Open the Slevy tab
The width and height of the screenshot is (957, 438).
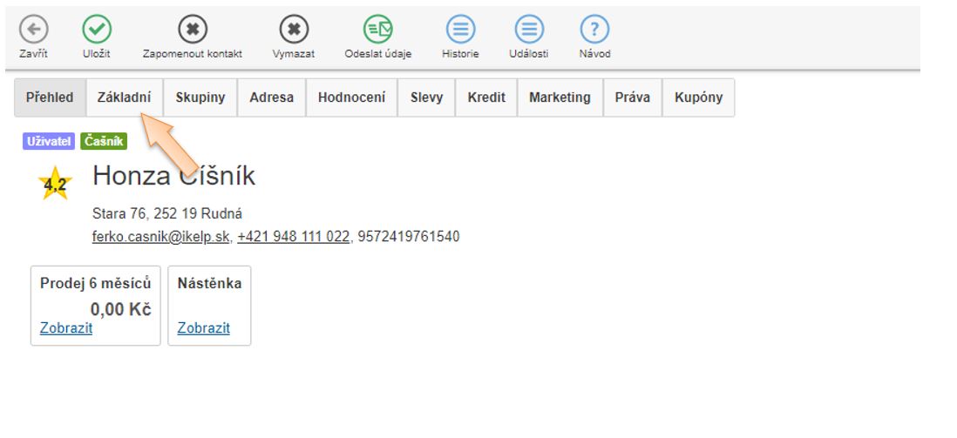tap(426, 98)
